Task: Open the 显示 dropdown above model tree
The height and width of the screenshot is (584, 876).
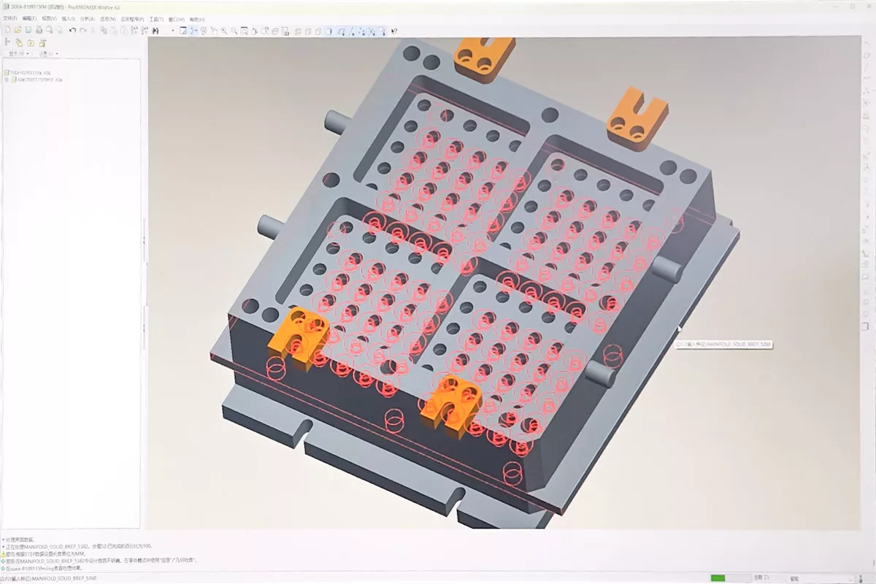Action: click(x=19, y=54)
